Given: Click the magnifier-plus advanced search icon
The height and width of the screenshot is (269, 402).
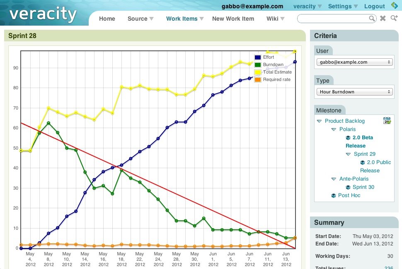Looking at the screenshot, I should point(394,19).
